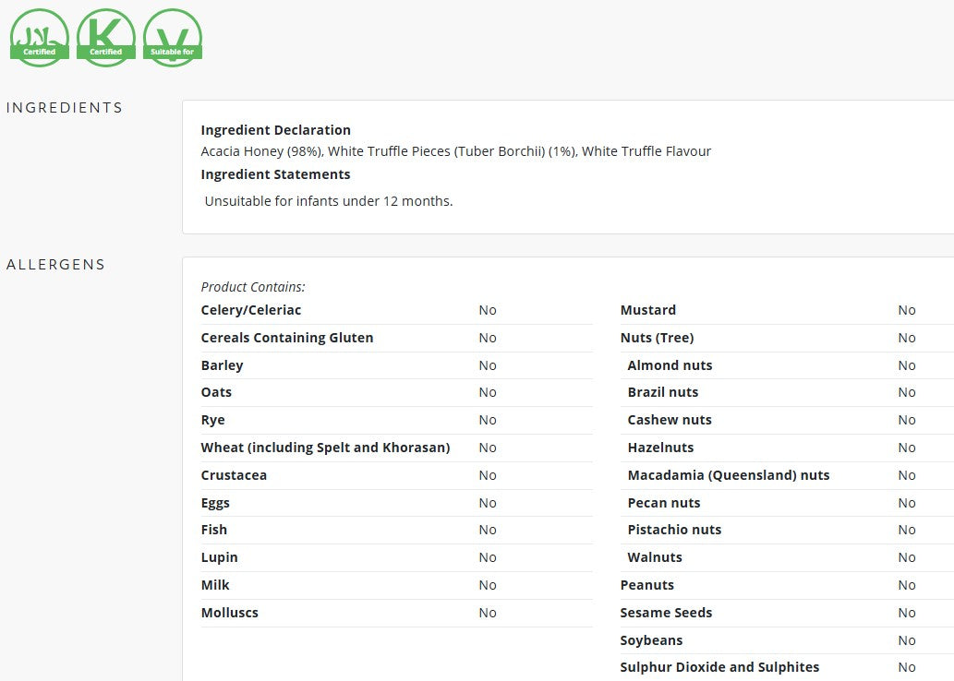Click 'Unsuitable for infants under 12 months'

(329, 201)
